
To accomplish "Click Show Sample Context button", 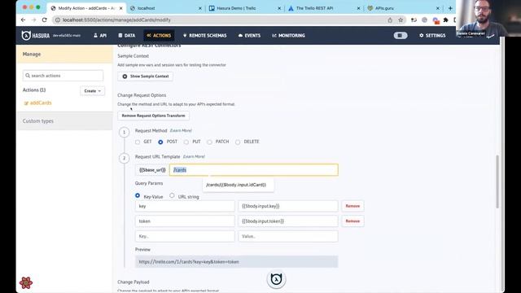I will point(145,77).
